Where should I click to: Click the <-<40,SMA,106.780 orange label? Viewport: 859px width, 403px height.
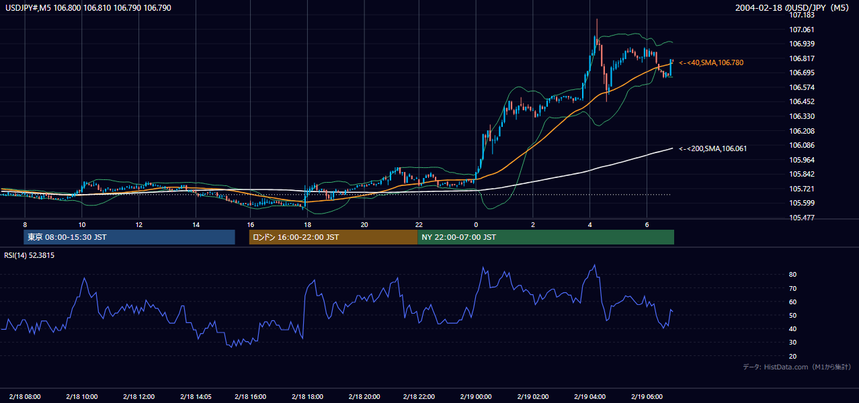coord(711,62)
